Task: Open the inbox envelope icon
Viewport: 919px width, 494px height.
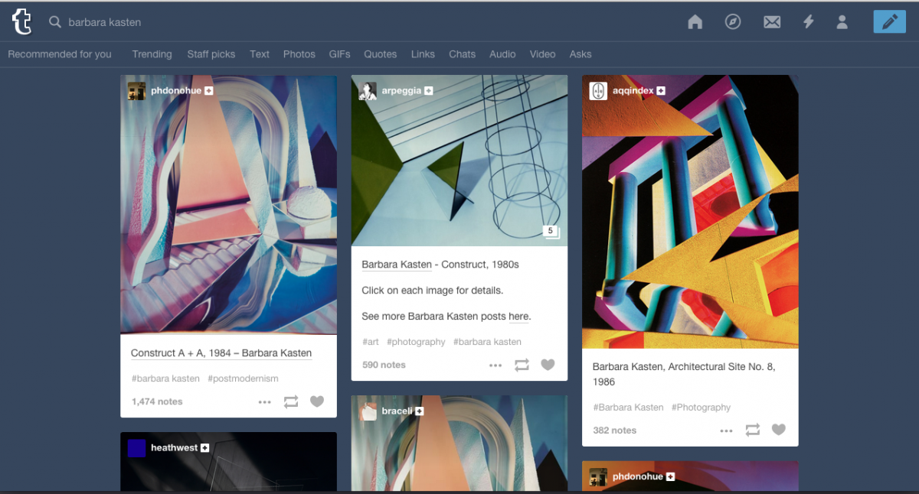Action: (772, 22)
